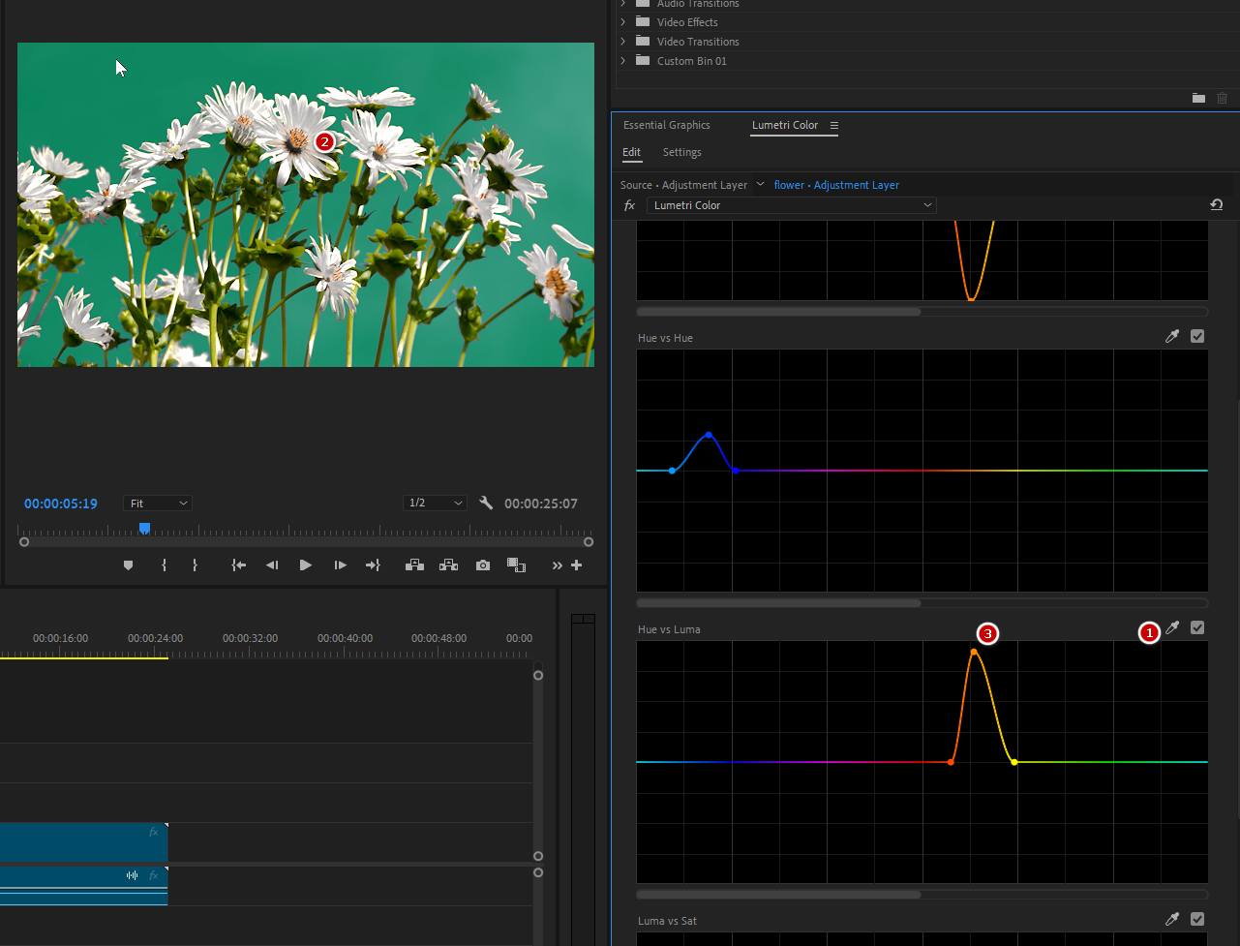Click the flower · Adjustment Layer link
Image resolution: width=1240 pixels, height=946 pixels.
point(836,185)
